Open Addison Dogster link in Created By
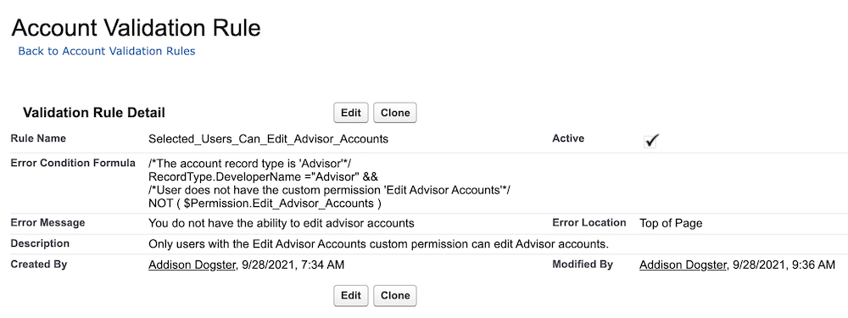Viewport: 848px width, 318px height. pos(191,265)
